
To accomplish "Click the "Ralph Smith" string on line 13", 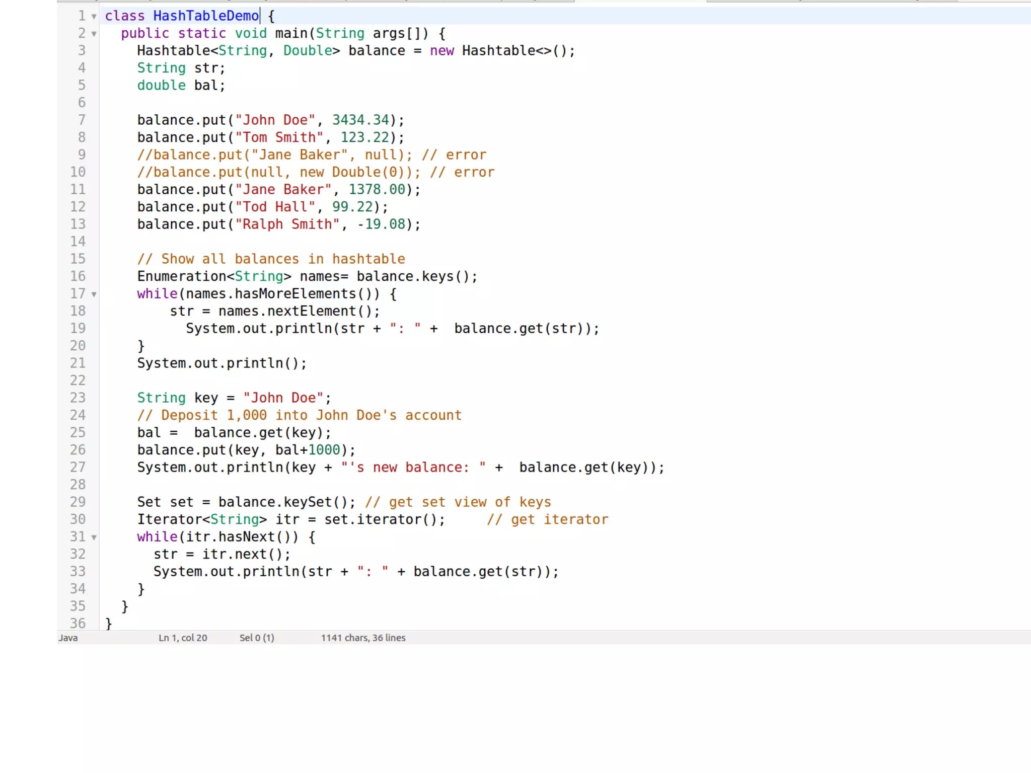I will click(287, 224).
